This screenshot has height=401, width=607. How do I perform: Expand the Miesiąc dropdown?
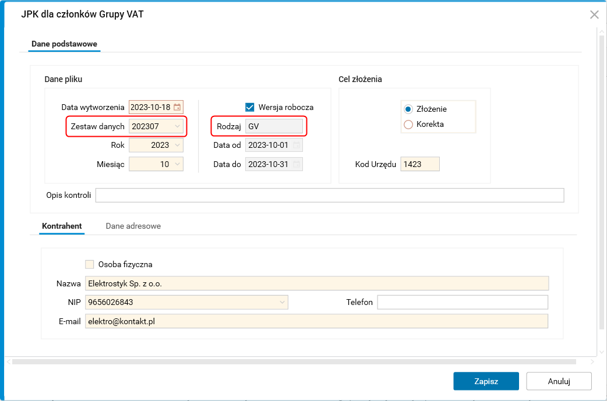tap(177, 164)
